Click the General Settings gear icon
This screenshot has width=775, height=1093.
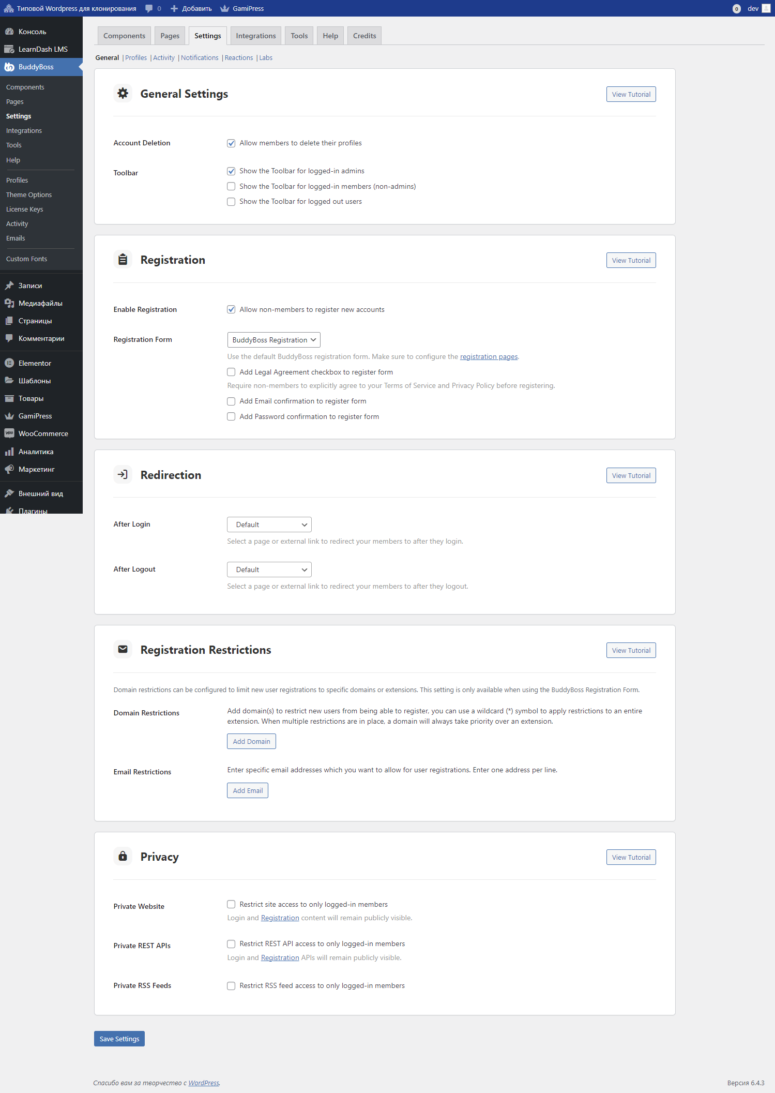(x=123, y=93)
